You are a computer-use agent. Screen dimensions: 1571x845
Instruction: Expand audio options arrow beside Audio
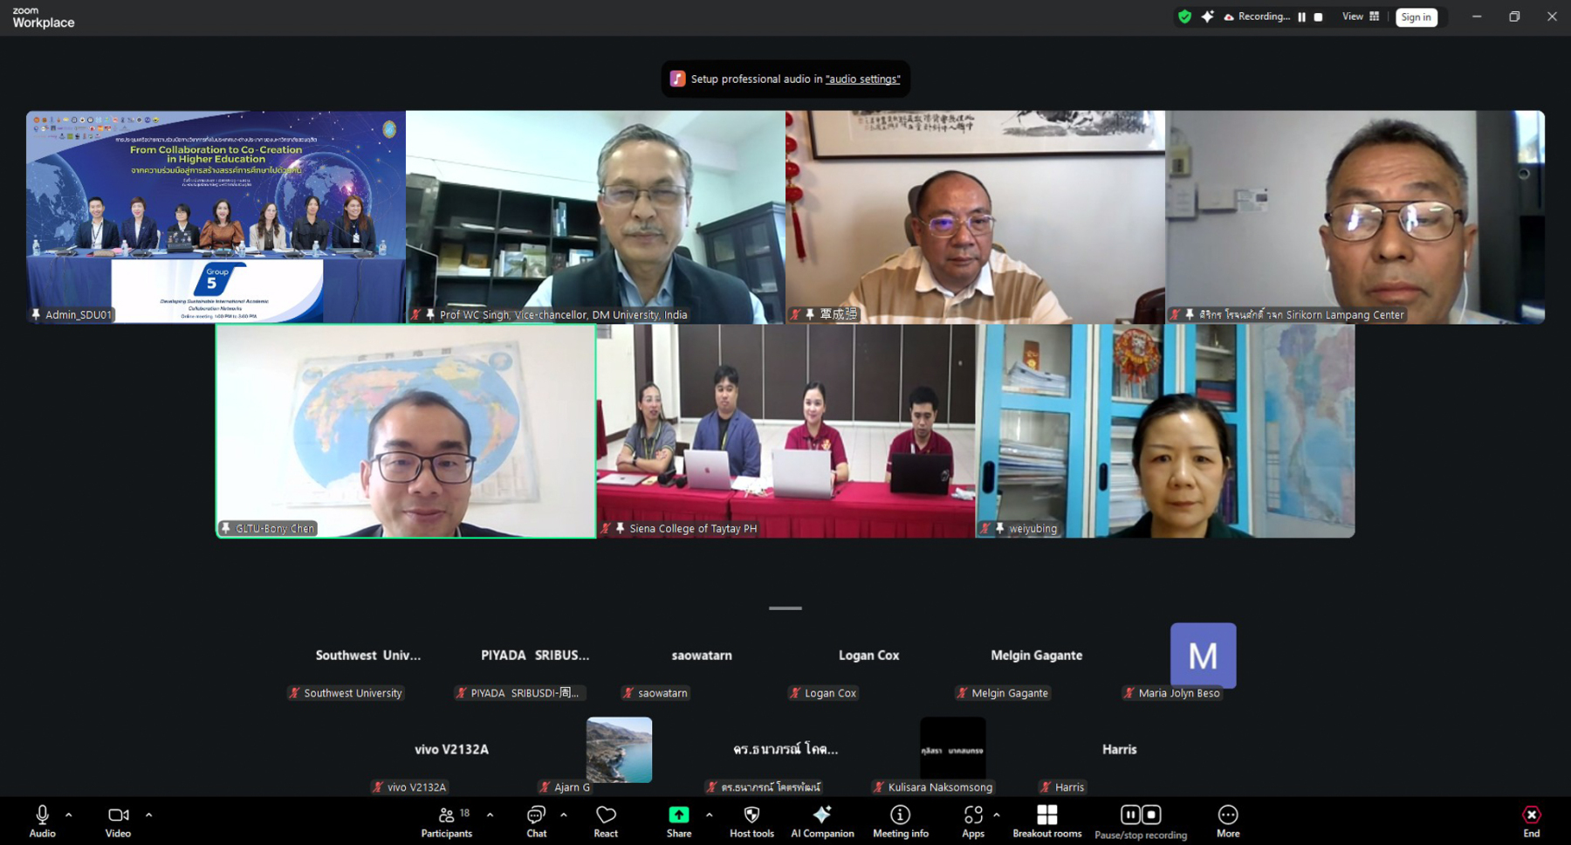click(x=69, y=814)
